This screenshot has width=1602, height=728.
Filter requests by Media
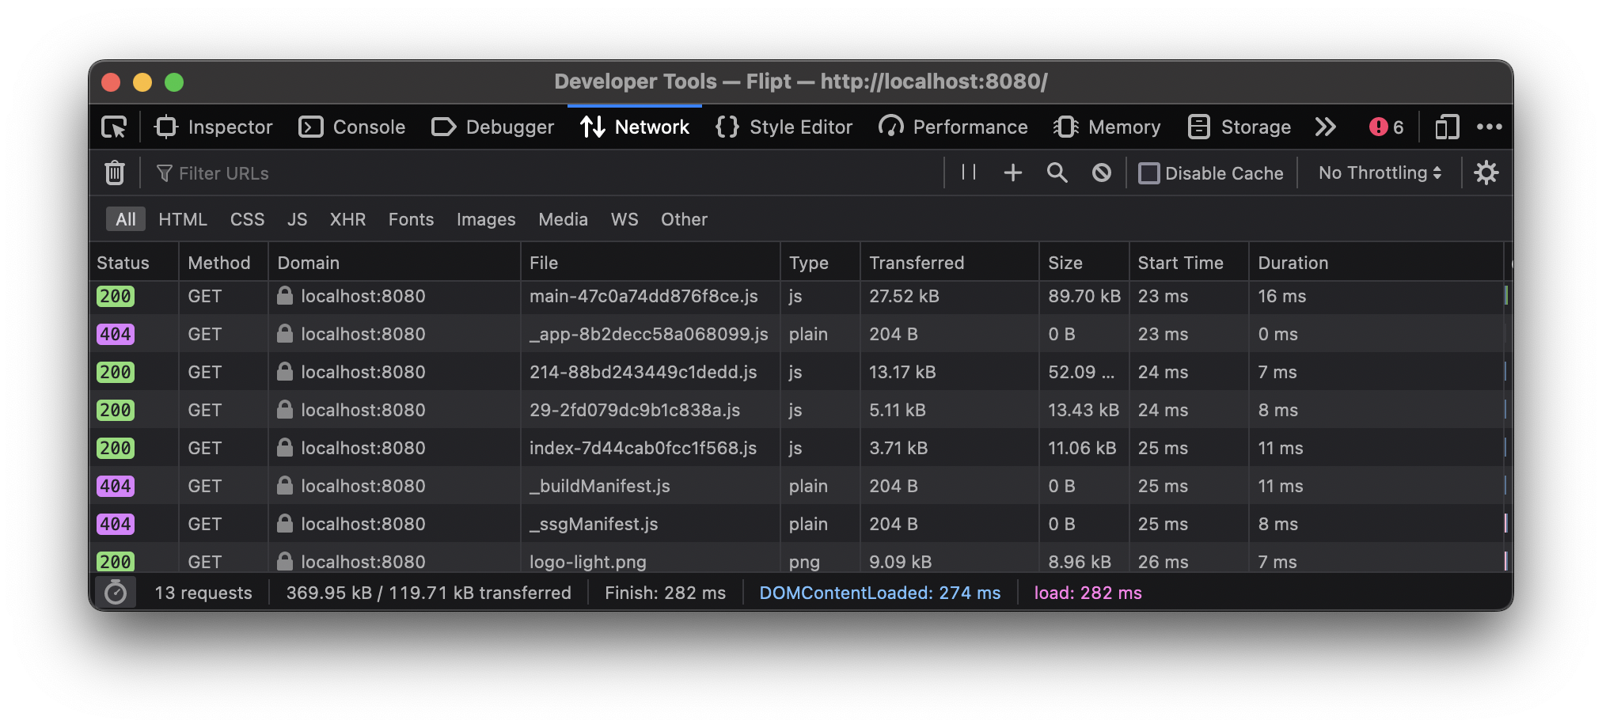coord(563,219)
